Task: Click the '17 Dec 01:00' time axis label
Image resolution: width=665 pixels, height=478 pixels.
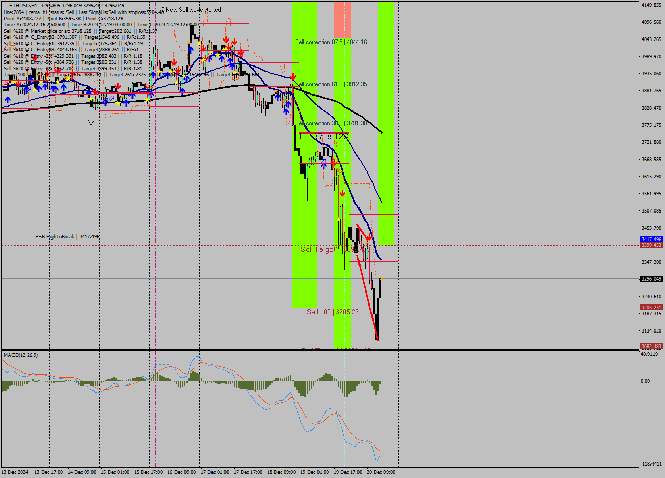Action: (x=215, y=472)
